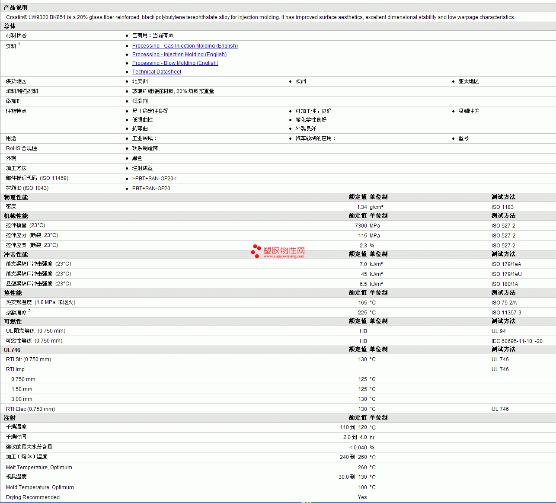Click the 热性能 section header
Viewport: 556px width, 503px height.
pos(13,293)
